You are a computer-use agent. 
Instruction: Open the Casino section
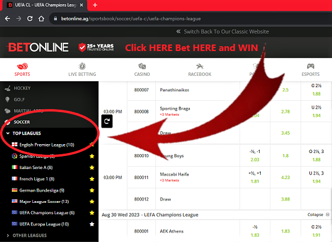click(142, 70)
